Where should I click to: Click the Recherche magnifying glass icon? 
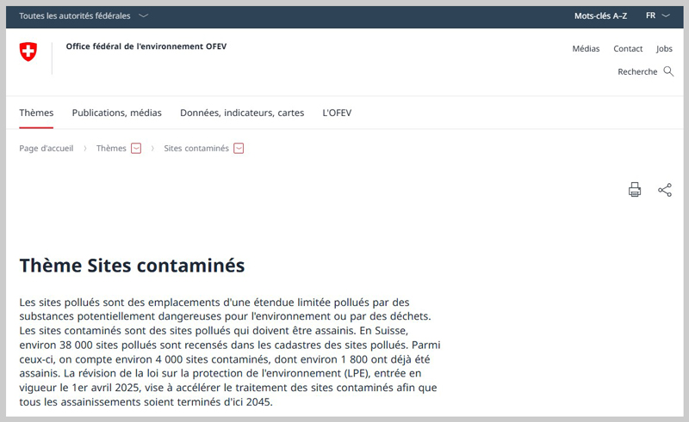[x=668, y=71]
